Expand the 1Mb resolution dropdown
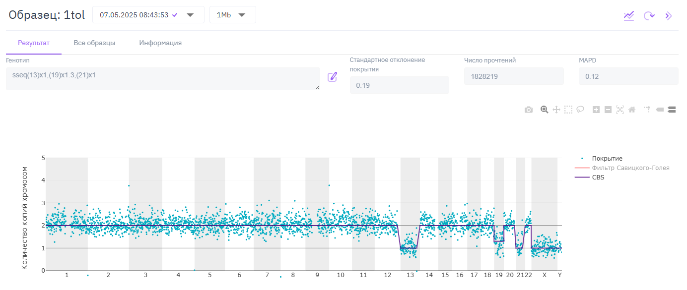687x290 pixels. click(232, 15)
